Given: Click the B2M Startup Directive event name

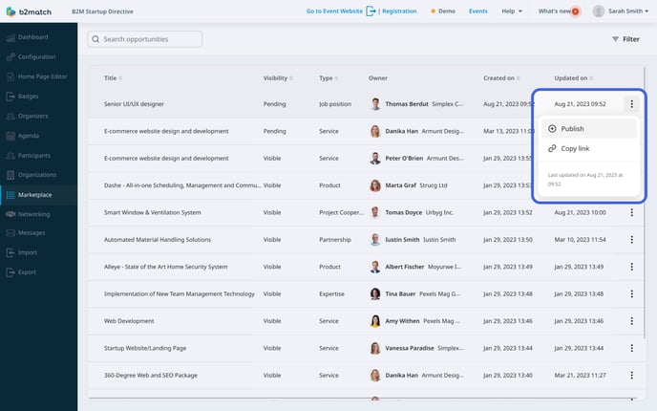Looking at the screenshot, I should point(103,11).
